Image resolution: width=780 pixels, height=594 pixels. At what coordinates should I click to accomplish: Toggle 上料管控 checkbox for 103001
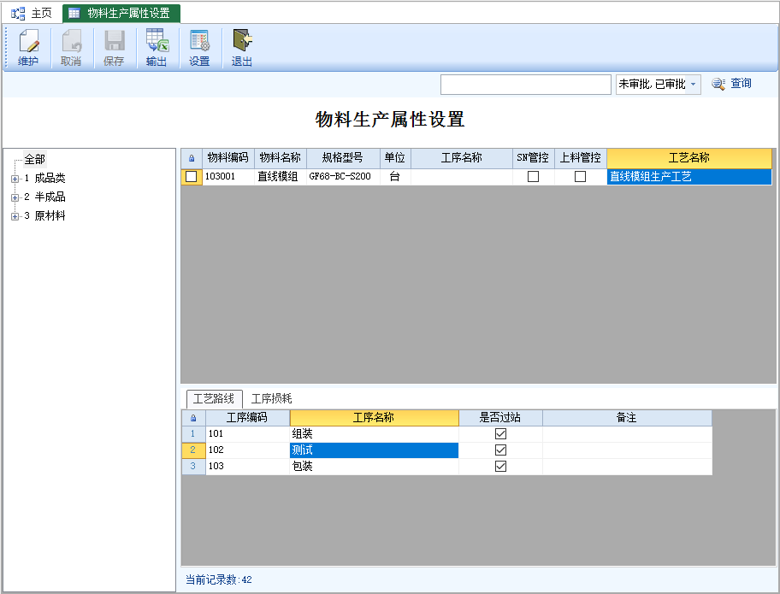[580, 176]
